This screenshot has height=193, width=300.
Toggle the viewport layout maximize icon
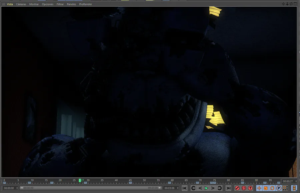coord(295,4)
